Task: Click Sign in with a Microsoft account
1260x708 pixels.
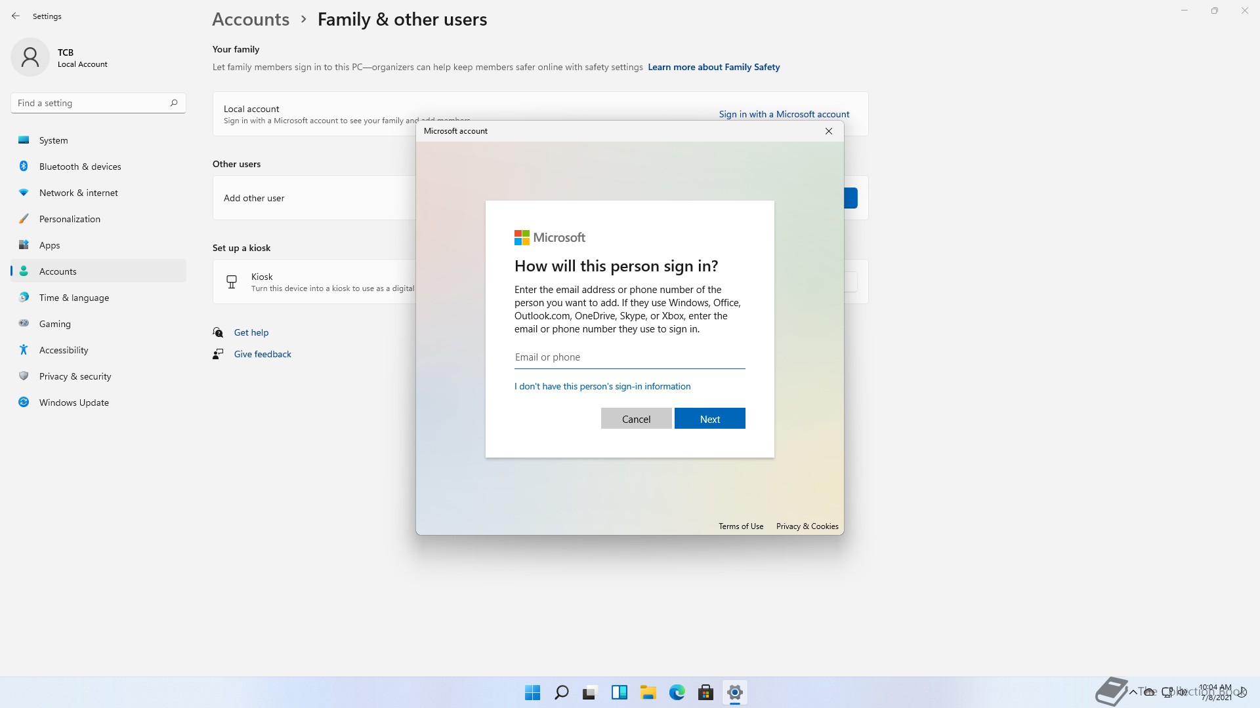Action: tap(784, 114)
